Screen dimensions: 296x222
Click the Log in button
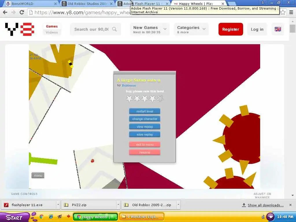(x=257, y=29)
